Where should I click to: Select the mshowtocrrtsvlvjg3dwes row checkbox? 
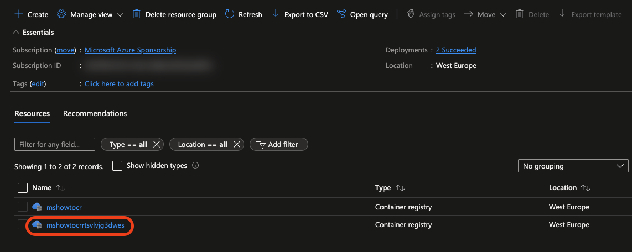[23, 224]
